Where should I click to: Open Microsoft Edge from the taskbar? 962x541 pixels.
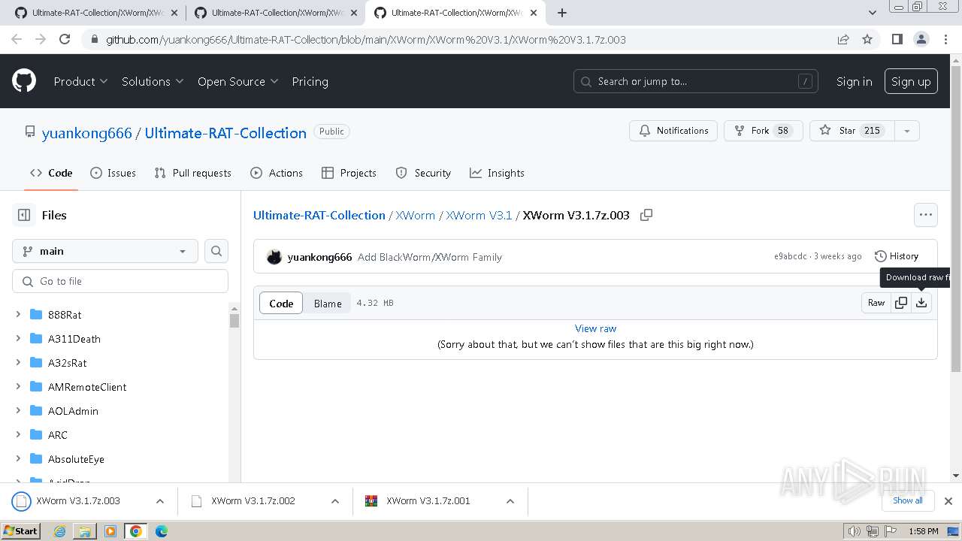[162, 531]
